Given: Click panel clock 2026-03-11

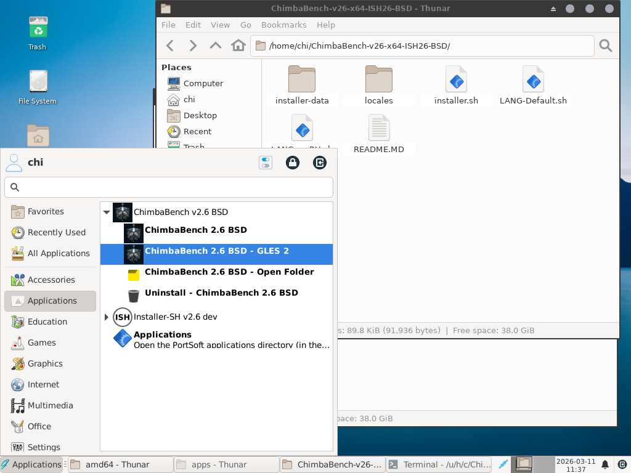Looking at the screenshot, I should [576, 465].
